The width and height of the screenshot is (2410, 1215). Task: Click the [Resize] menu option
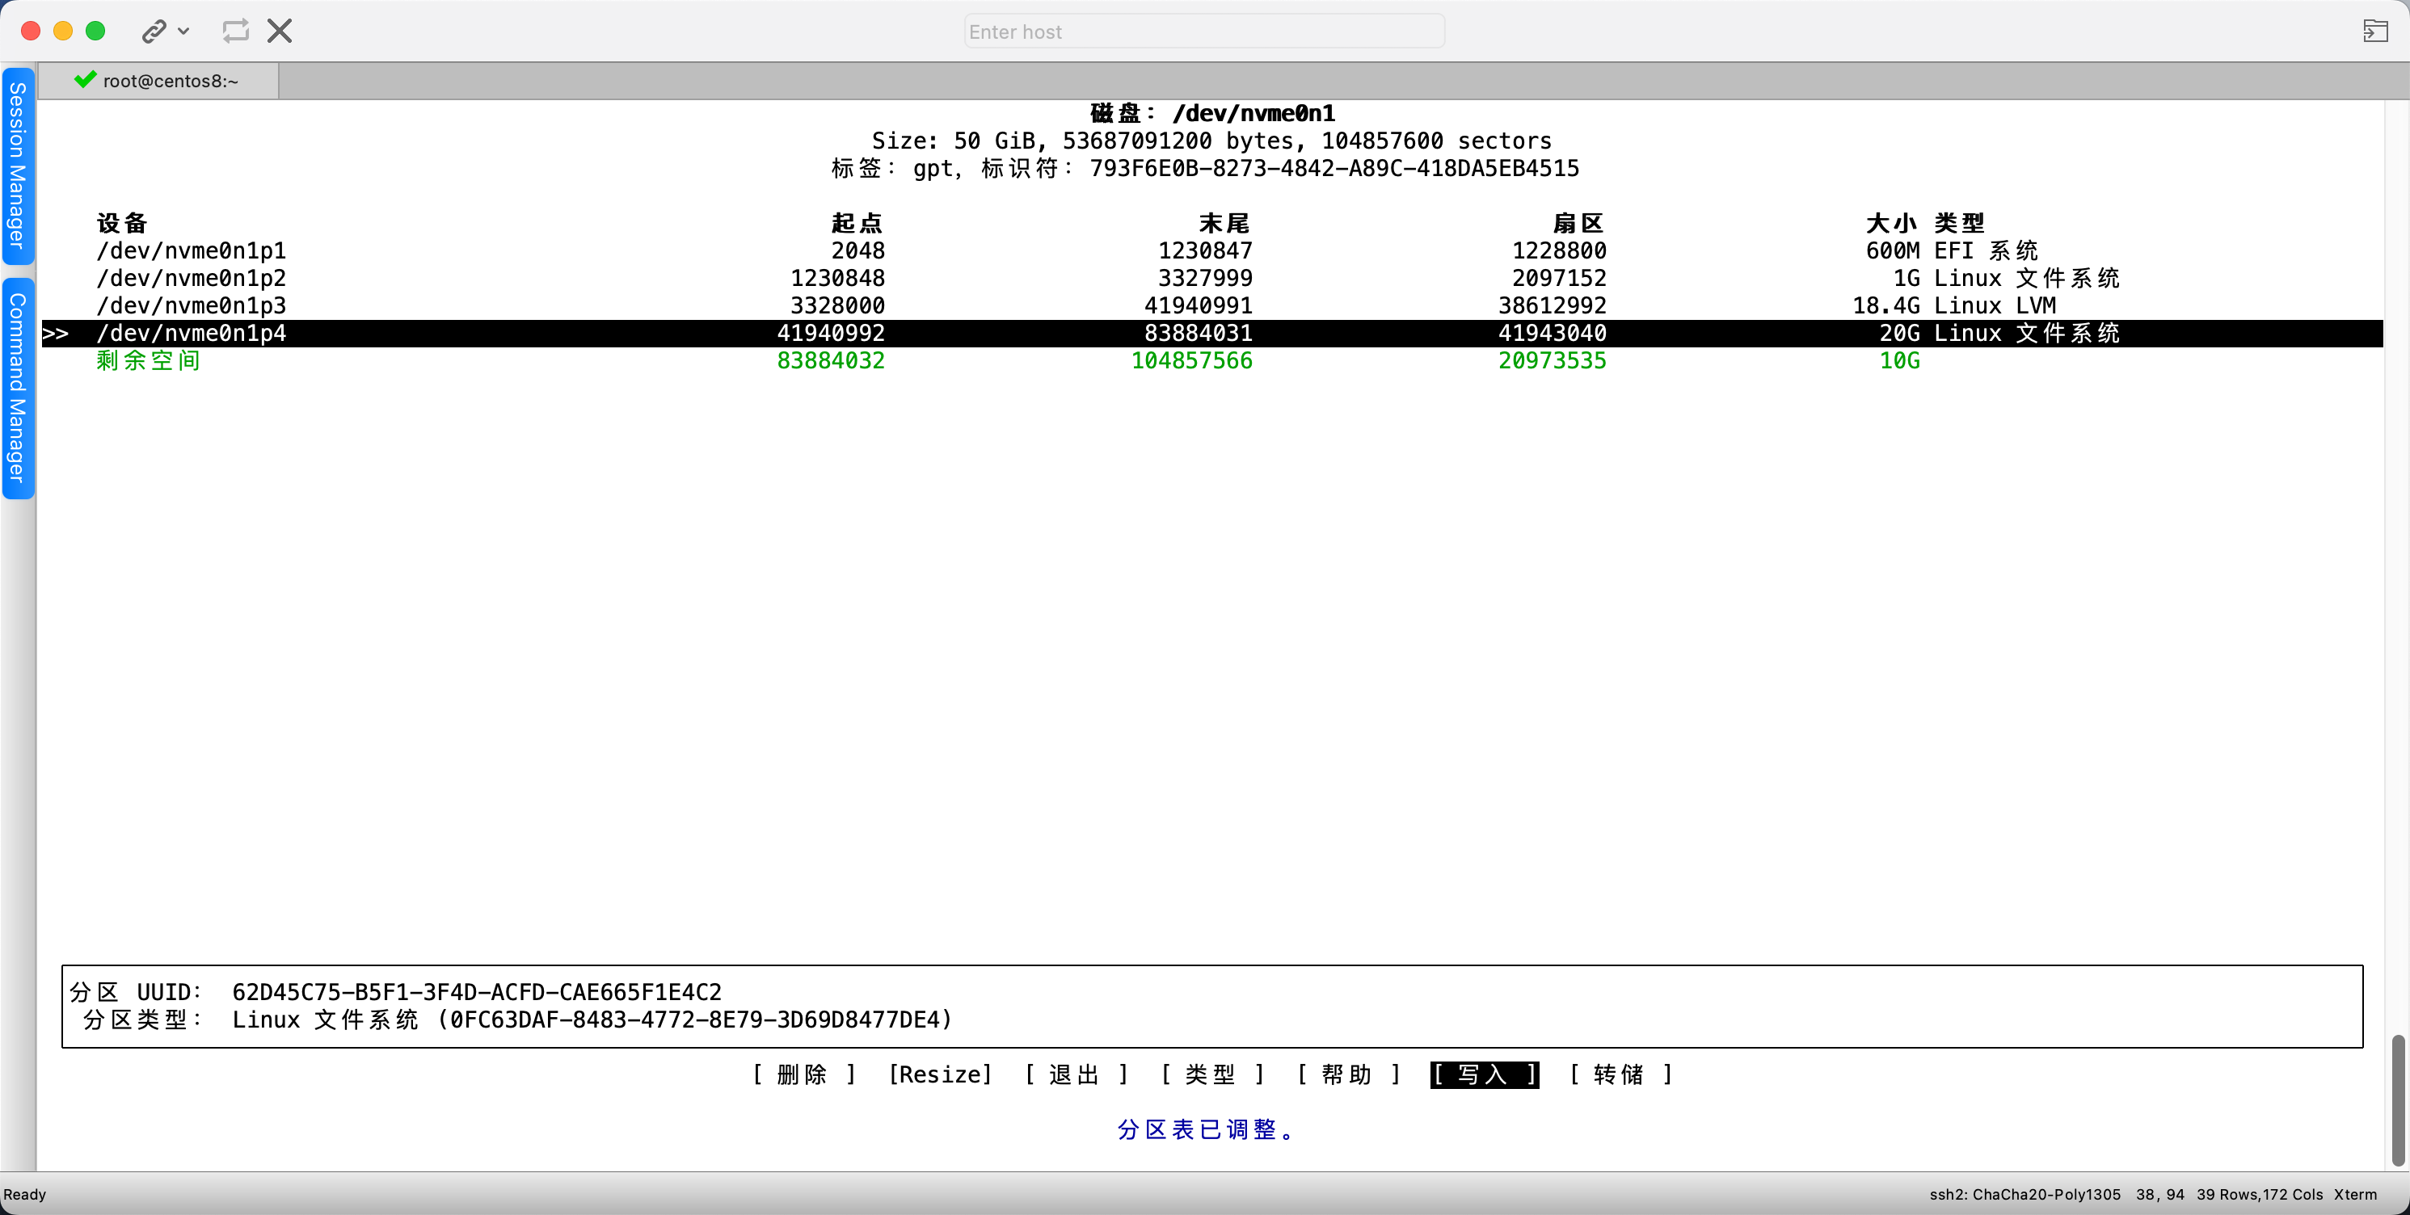pos(939,1074)
